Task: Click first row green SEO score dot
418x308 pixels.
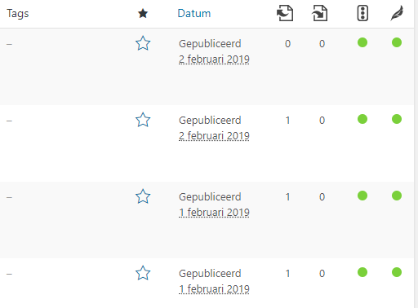Action: click(x=362, y=42)
